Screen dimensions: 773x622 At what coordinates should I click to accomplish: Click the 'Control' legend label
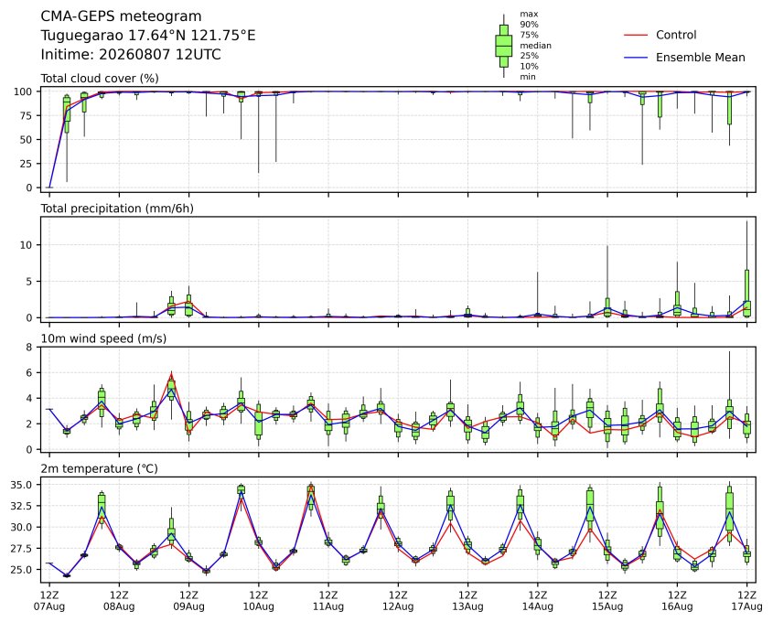(x=676, y=35)
